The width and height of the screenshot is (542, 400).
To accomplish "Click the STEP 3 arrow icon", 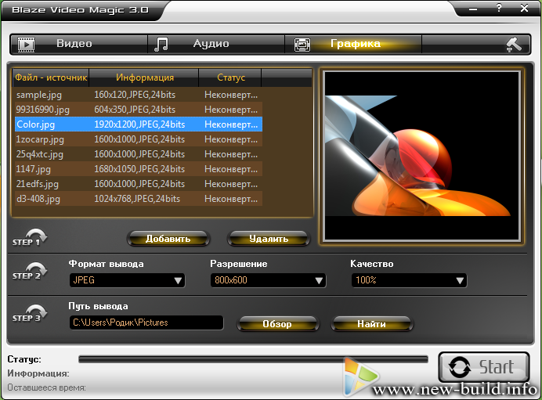I will (x=30, y=313).
